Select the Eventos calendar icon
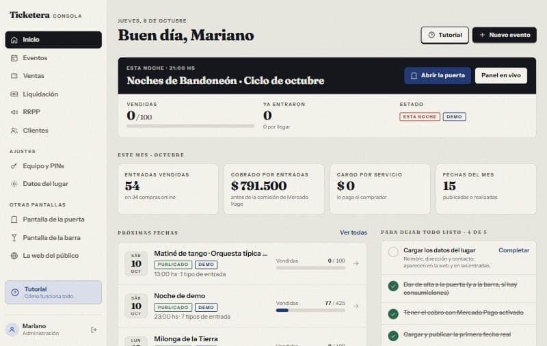The height and width of the screenshot is (346, 547). click(14, 58)
